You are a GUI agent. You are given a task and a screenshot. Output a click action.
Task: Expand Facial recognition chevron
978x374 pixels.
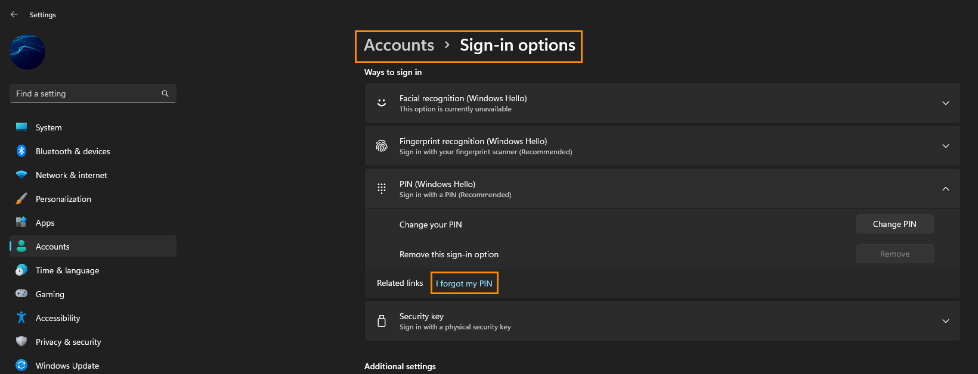946,103
